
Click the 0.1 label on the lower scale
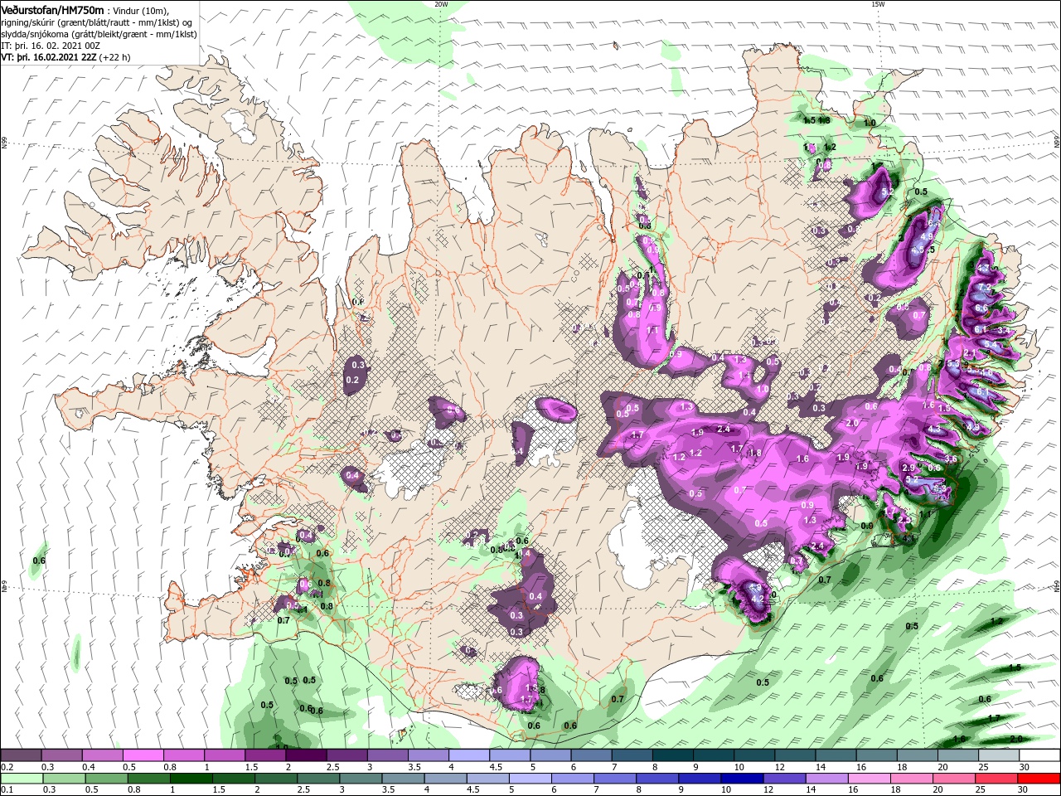point(7,790)
